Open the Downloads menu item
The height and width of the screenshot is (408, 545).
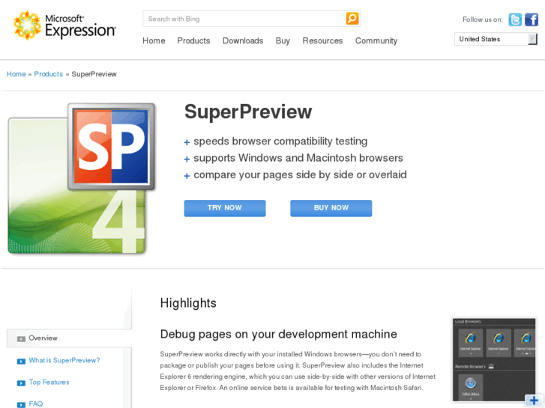coord(243,40)
